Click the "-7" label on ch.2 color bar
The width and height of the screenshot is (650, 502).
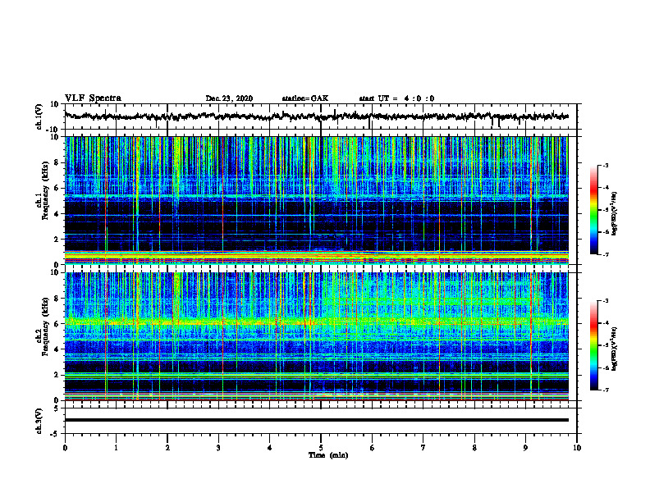(x=605, y=390)
